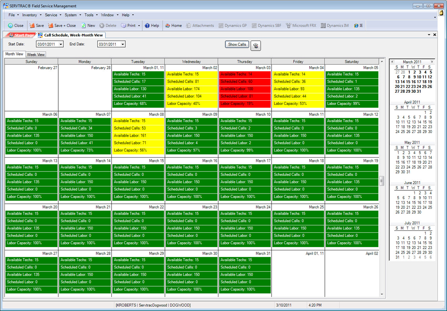Click the Save toolbar icon
Screen dimensions: 447x311
click(32, 26)
